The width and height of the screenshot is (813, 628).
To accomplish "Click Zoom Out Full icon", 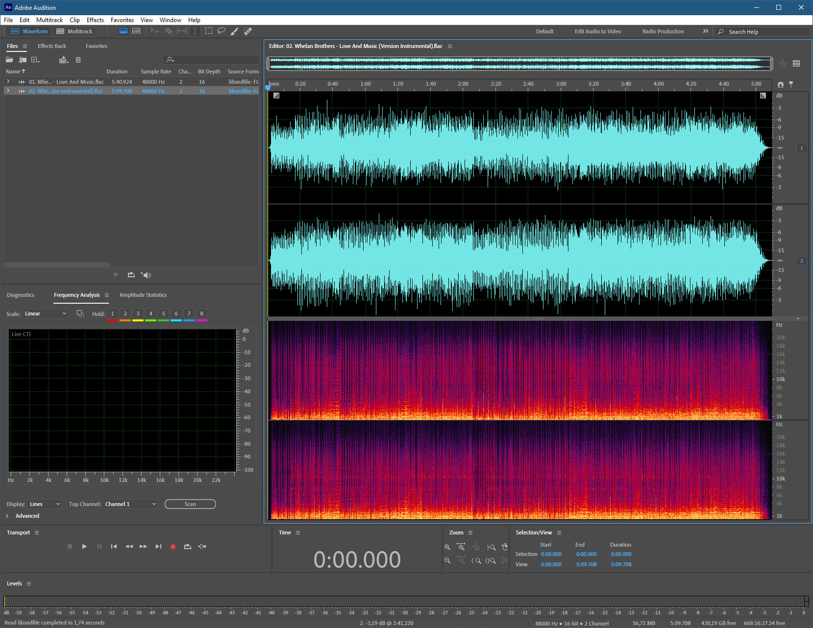I will pos(476,547).
